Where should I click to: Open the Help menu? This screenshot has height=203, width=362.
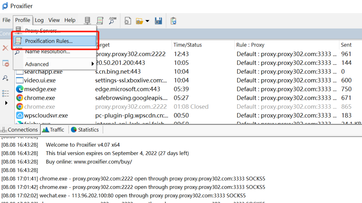[x=70, y=20]
